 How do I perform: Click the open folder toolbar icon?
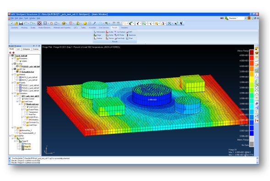tap(16, 23)
